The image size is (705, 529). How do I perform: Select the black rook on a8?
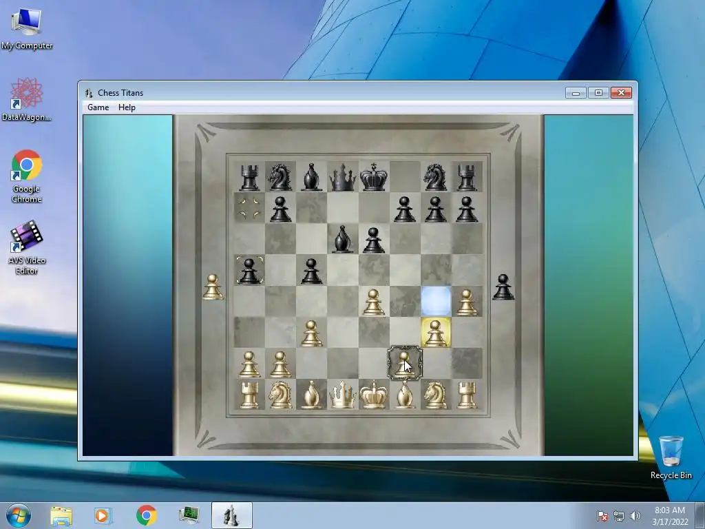click(x=249, y=177)
